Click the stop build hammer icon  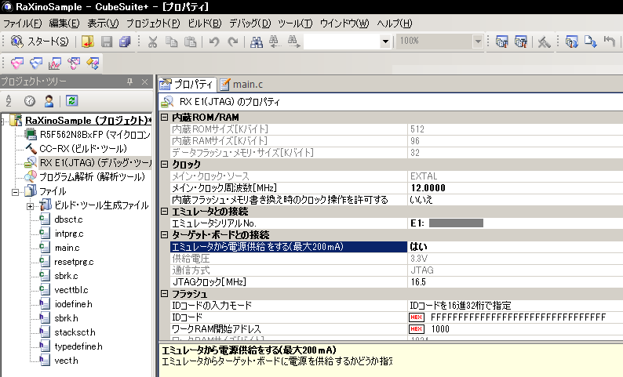(x=544, y=42)
